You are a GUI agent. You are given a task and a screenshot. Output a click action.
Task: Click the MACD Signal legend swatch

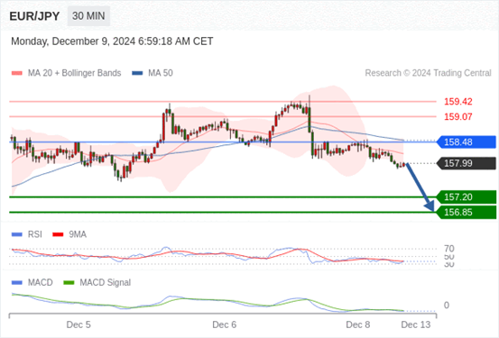click(69, 283)
